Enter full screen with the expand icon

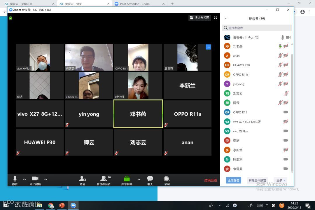pos(215,18)
